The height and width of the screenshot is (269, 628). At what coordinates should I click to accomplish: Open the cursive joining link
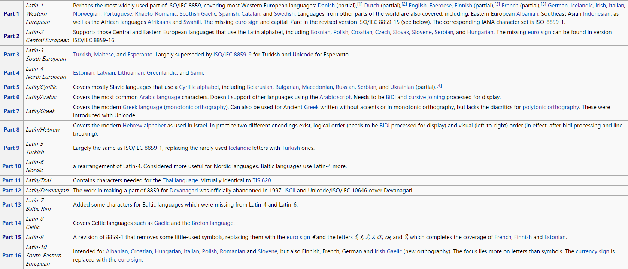click(427, 97)
